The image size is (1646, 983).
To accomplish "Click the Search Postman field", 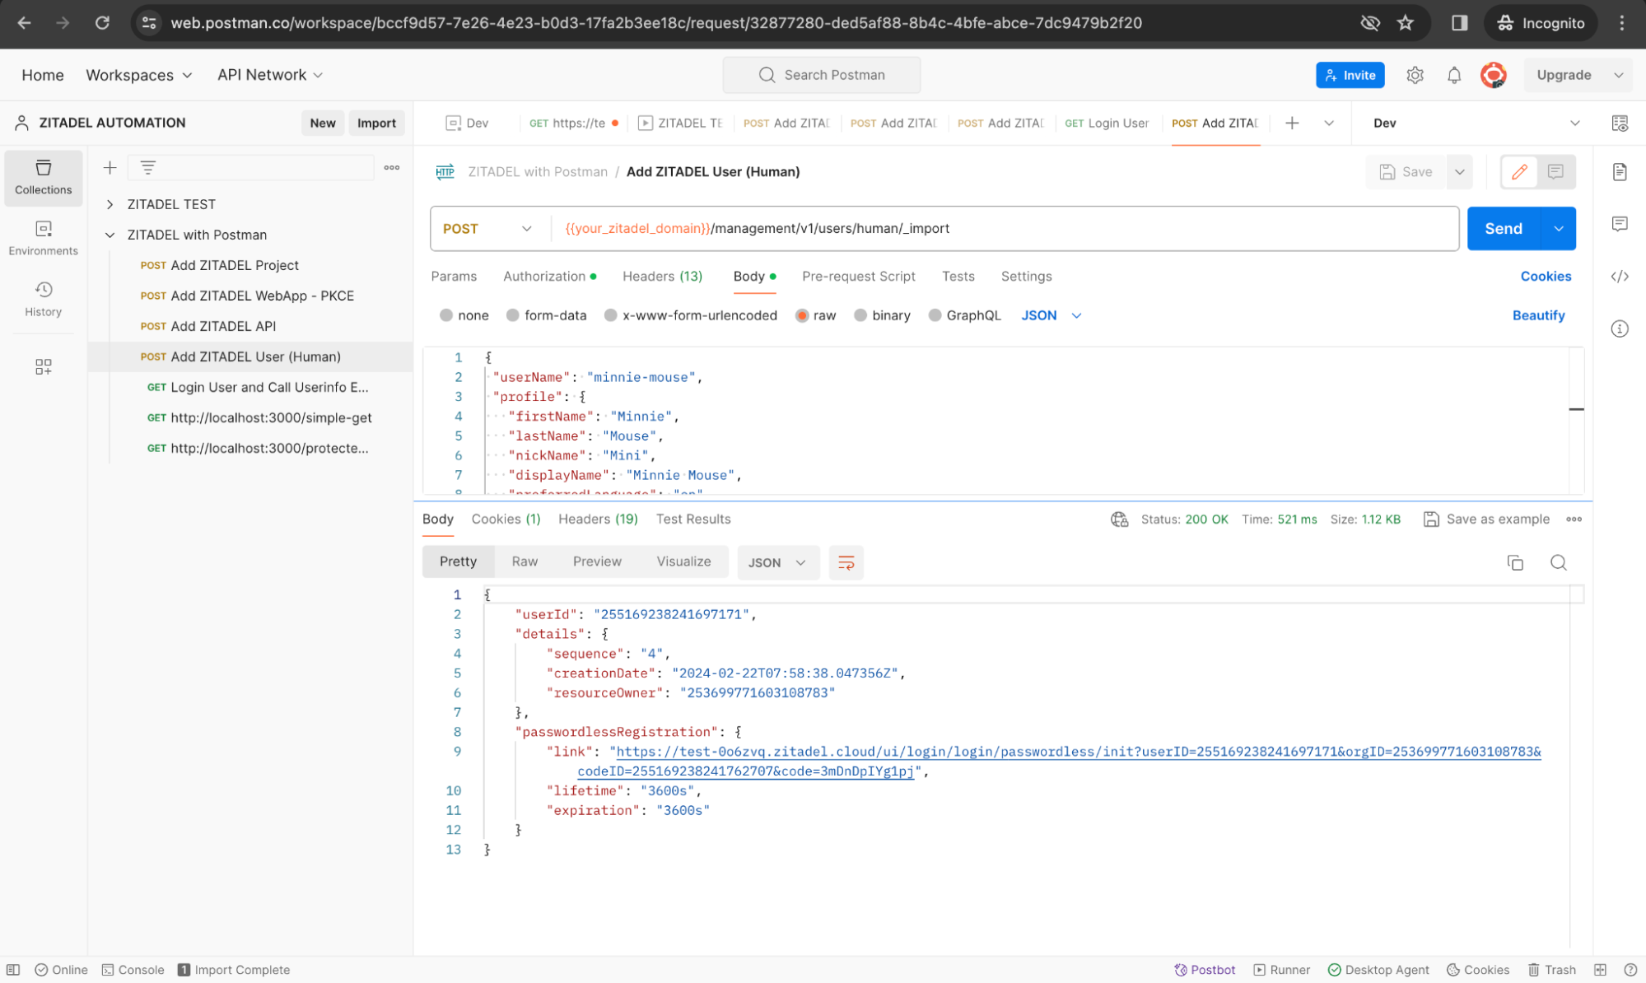I will [821, 75].
